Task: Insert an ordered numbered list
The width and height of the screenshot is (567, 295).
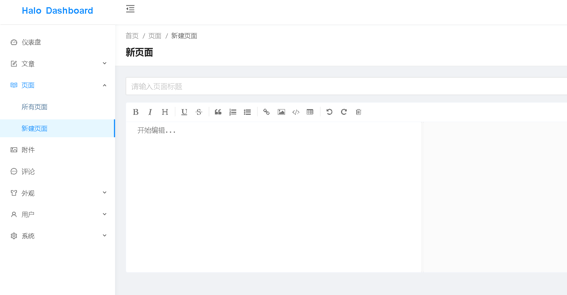Action: [233, 112]
